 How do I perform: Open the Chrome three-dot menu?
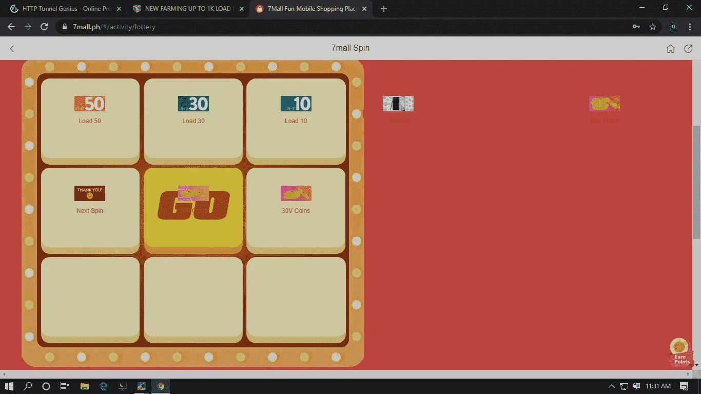point(689,27)
